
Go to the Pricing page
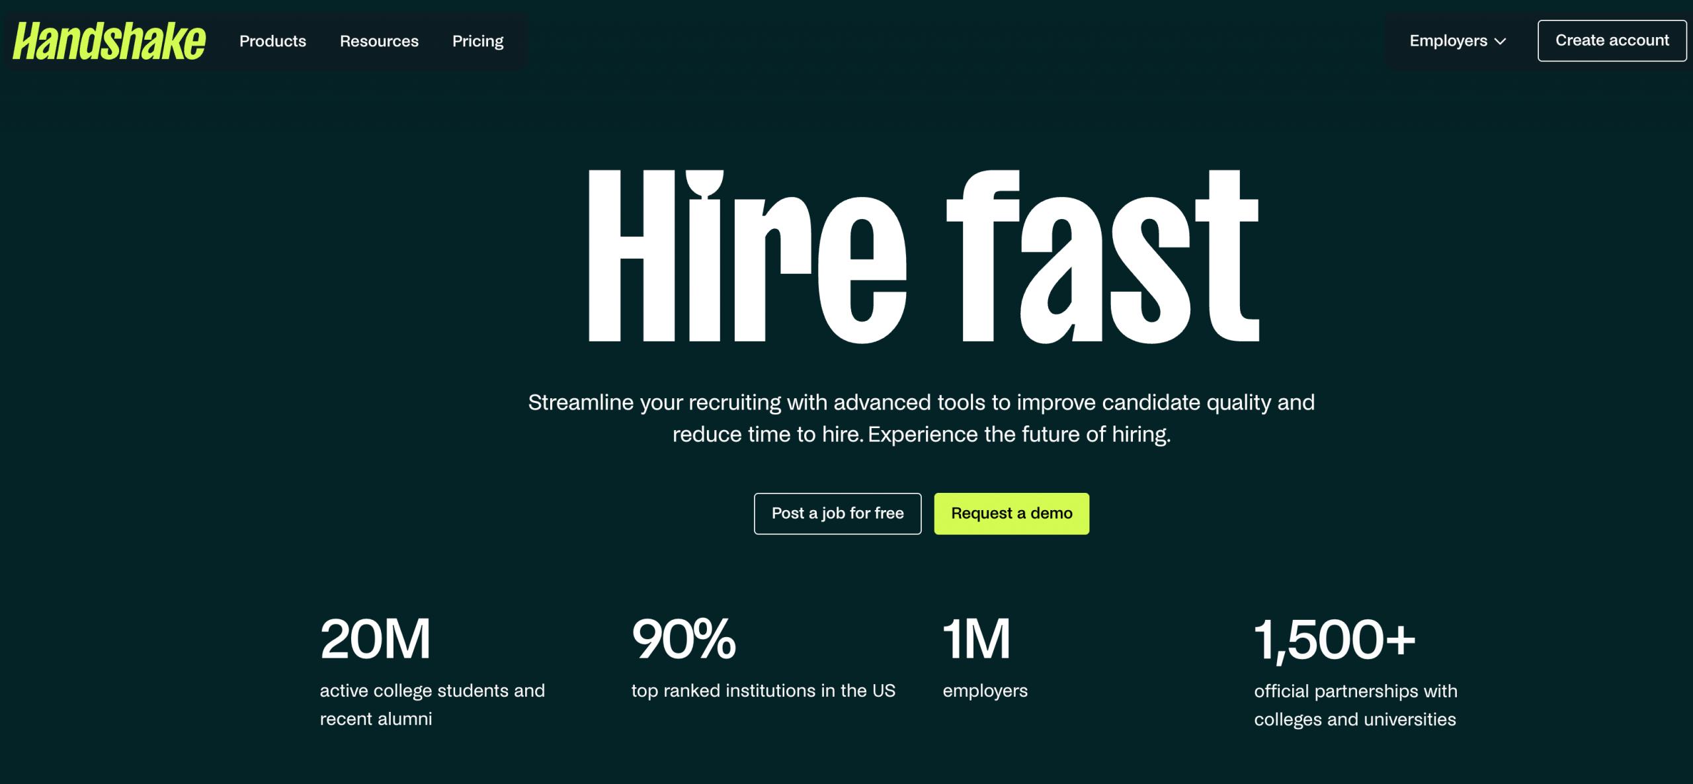point(477,41)
